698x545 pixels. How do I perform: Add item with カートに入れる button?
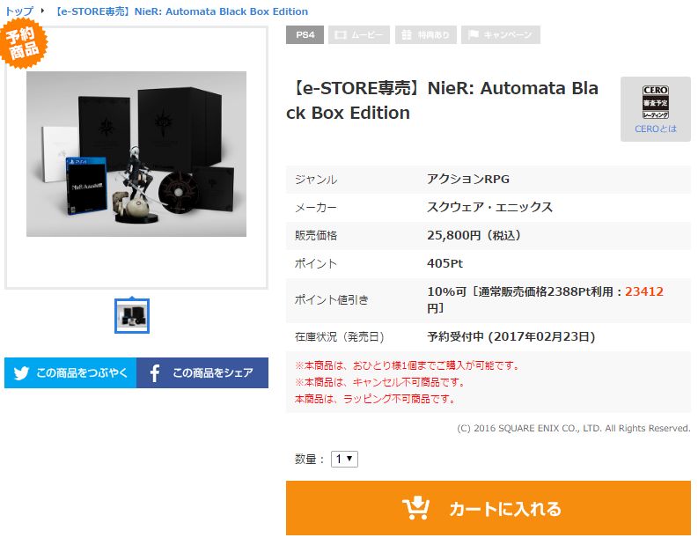point(489,508)
